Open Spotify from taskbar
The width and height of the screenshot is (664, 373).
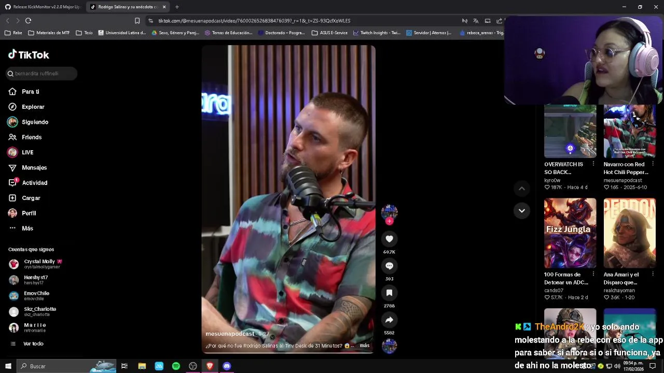point(176,366)
